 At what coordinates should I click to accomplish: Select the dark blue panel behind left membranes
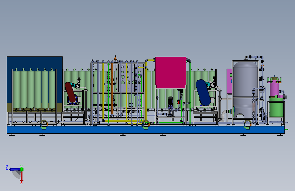point(35,63)
